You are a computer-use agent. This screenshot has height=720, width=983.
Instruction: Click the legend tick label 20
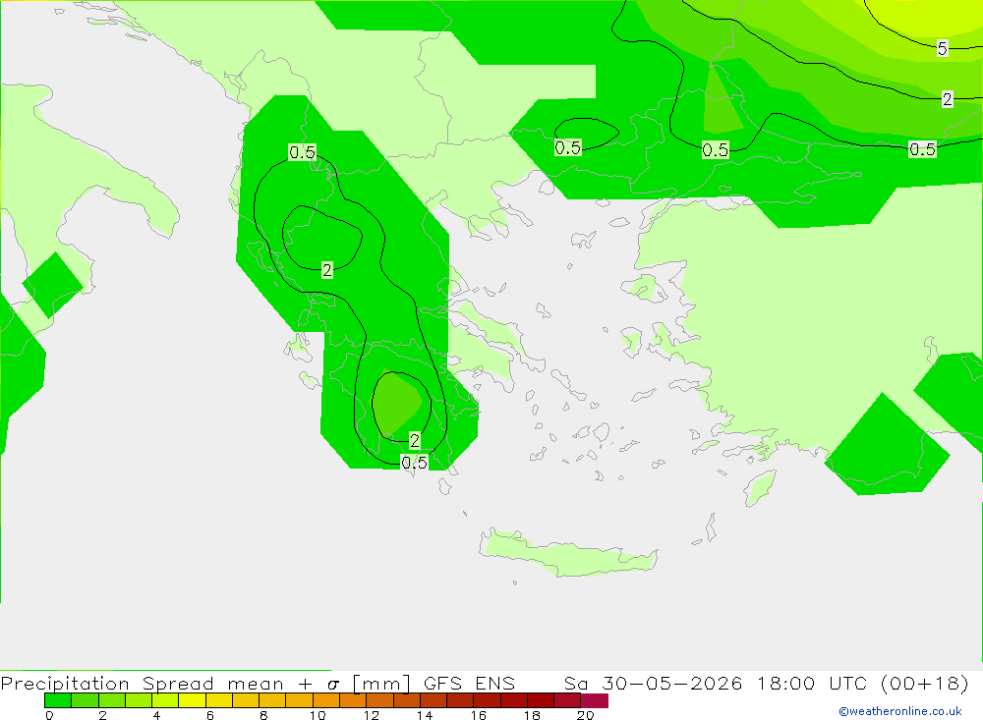586,715
